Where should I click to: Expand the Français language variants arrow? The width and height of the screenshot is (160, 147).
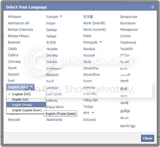(61, 16)
